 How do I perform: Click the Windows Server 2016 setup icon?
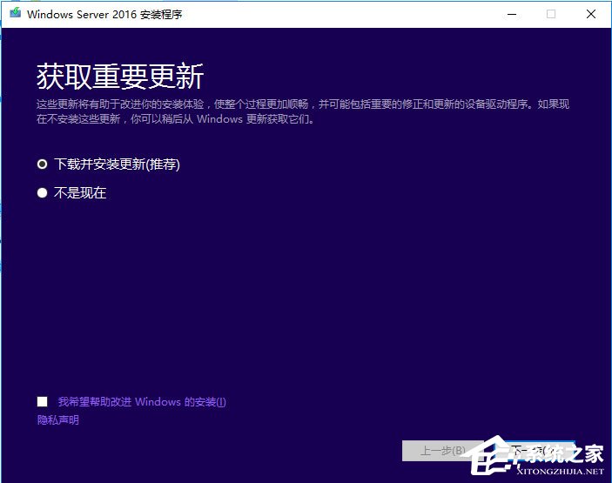pyautogui.click(x=15, y=14)
